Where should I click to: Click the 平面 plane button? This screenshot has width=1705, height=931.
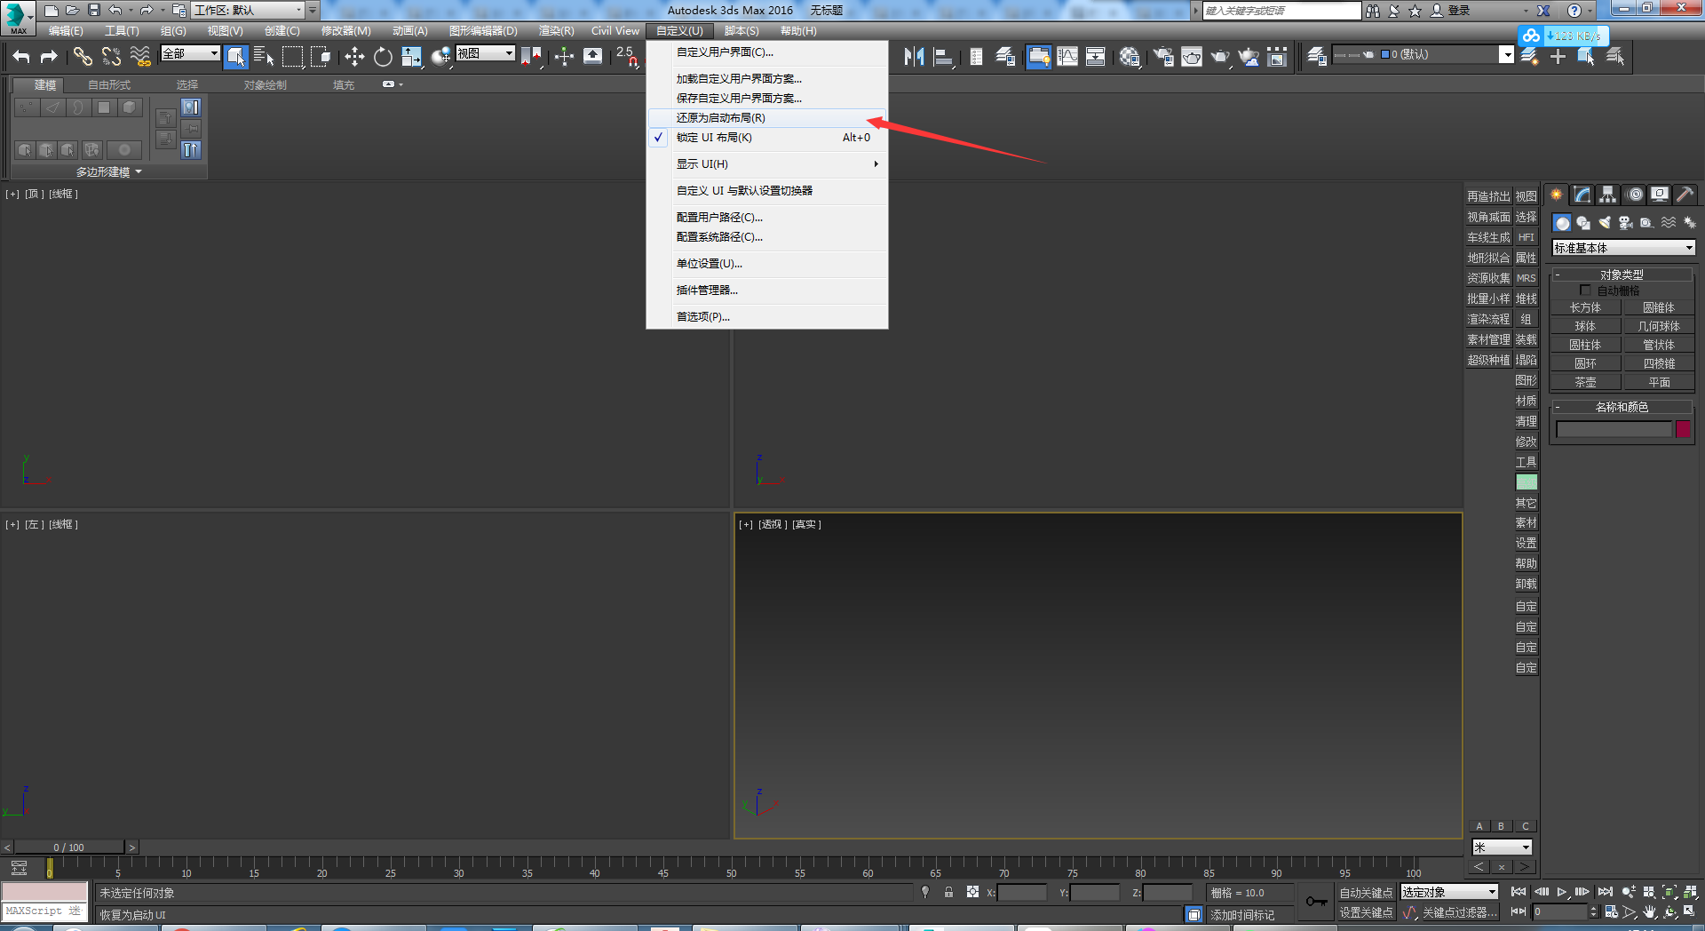coord(1659,382)
